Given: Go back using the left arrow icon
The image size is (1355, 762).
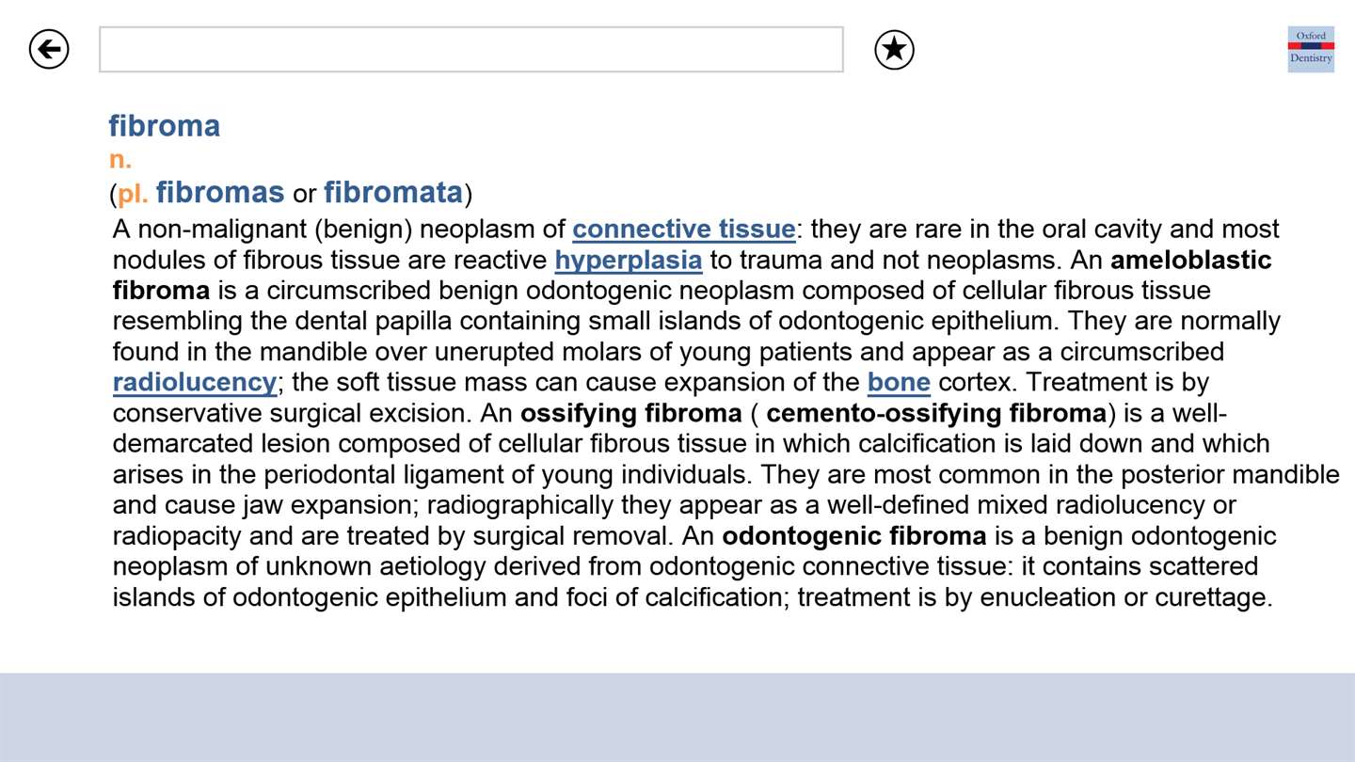Looking at the screenshot, I should [49, 49].
